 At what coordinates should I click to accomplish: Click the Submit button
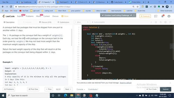coord(166,89)
